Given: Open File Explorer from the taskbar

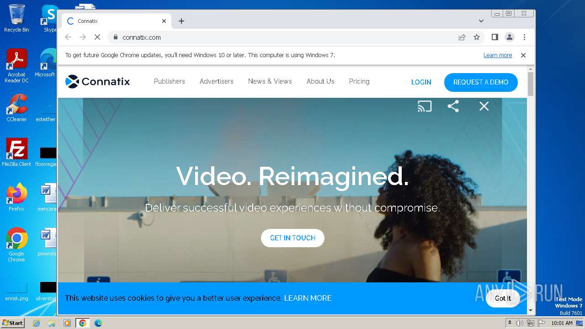Looking at the screenshot, I should pyautogui.click(x=52, y=323).
